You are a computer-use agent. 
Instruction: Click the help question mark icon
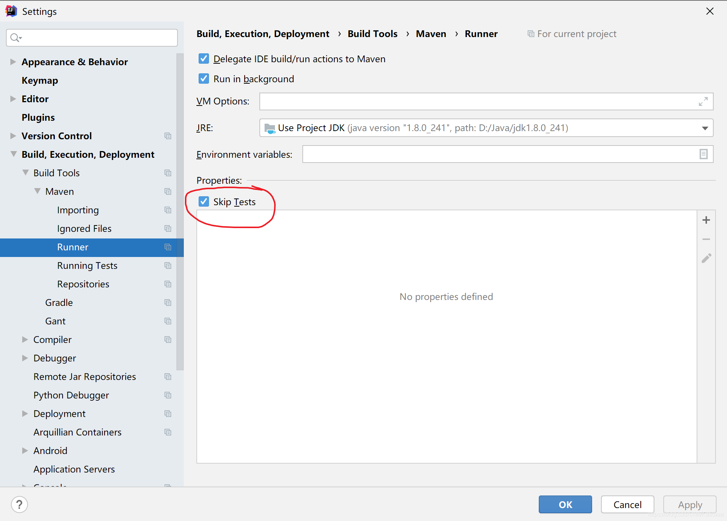[19, 504]
